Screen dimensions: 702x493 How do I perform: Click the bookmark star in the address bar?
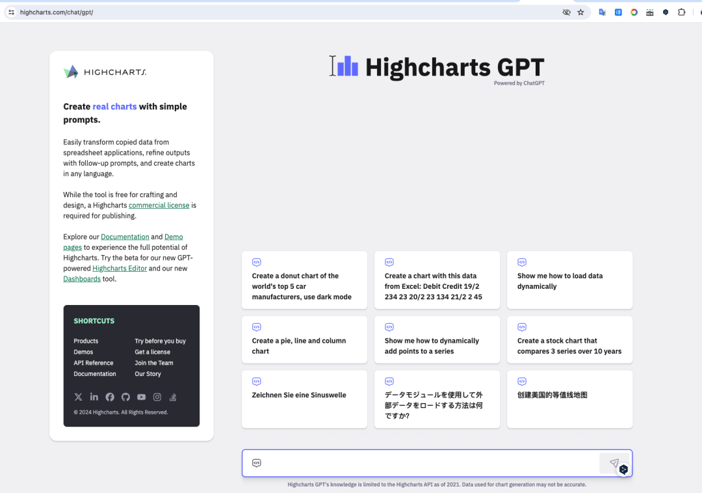580,12
